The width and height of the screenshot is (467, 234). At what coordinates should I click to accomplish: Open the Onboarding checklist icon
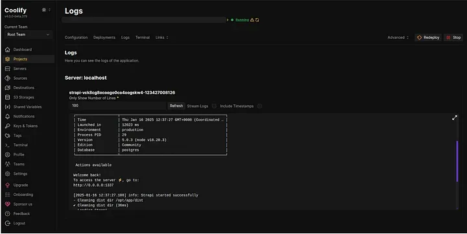[8, 194]
